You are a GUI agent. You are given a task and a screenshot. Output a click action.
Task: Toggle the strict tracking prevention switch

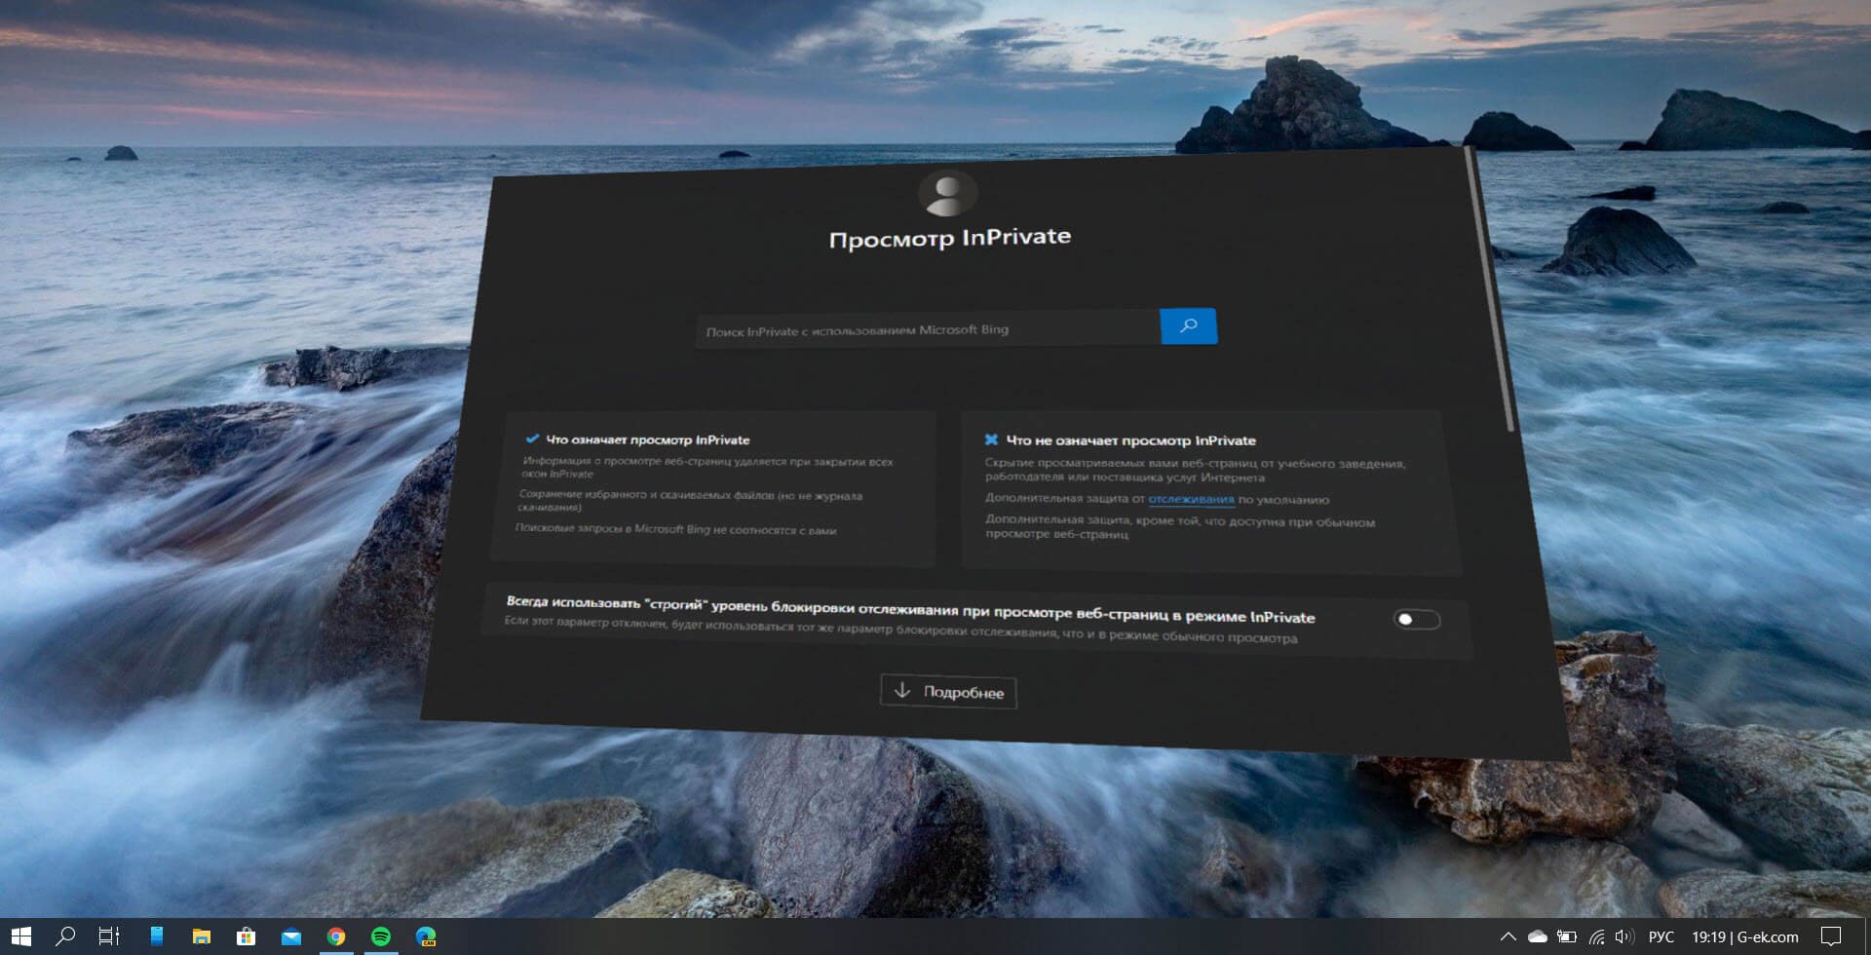(x=1417, y=619)
